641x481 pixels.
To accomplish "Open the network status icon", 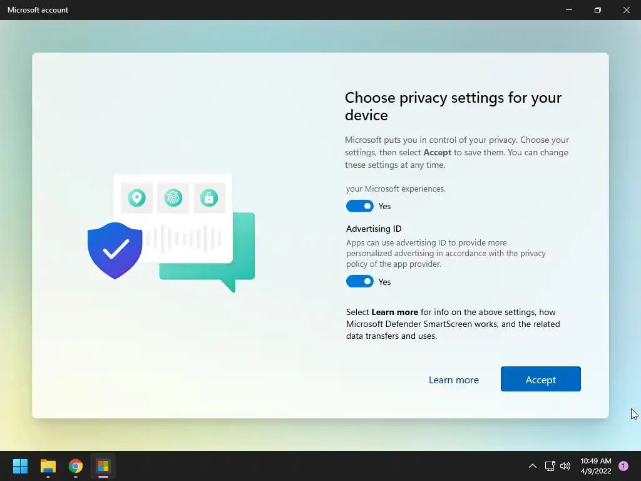I will pyautogui.click(x=550, y=466).
